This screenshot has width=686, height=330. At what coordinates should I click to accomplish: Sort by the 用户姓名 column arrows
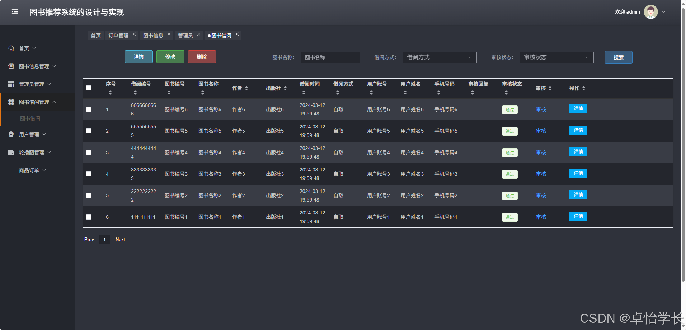[x=405, y=93]
